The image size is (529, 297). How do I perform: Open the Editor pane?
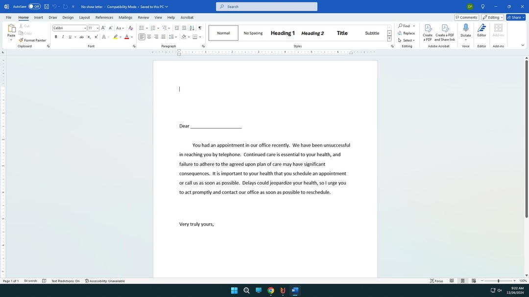(x=481, y=32)
